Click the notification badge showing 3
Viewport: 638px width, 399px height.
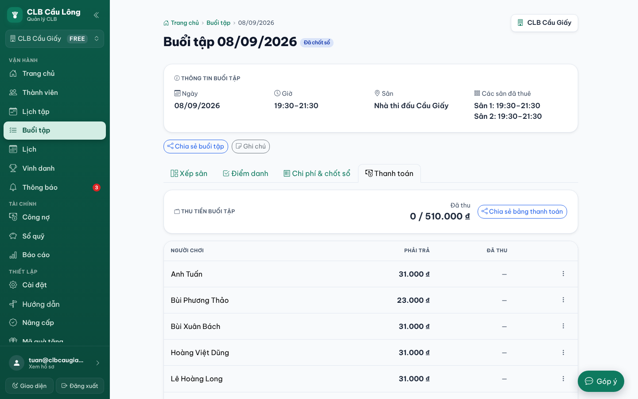click(x=97, y=188)
